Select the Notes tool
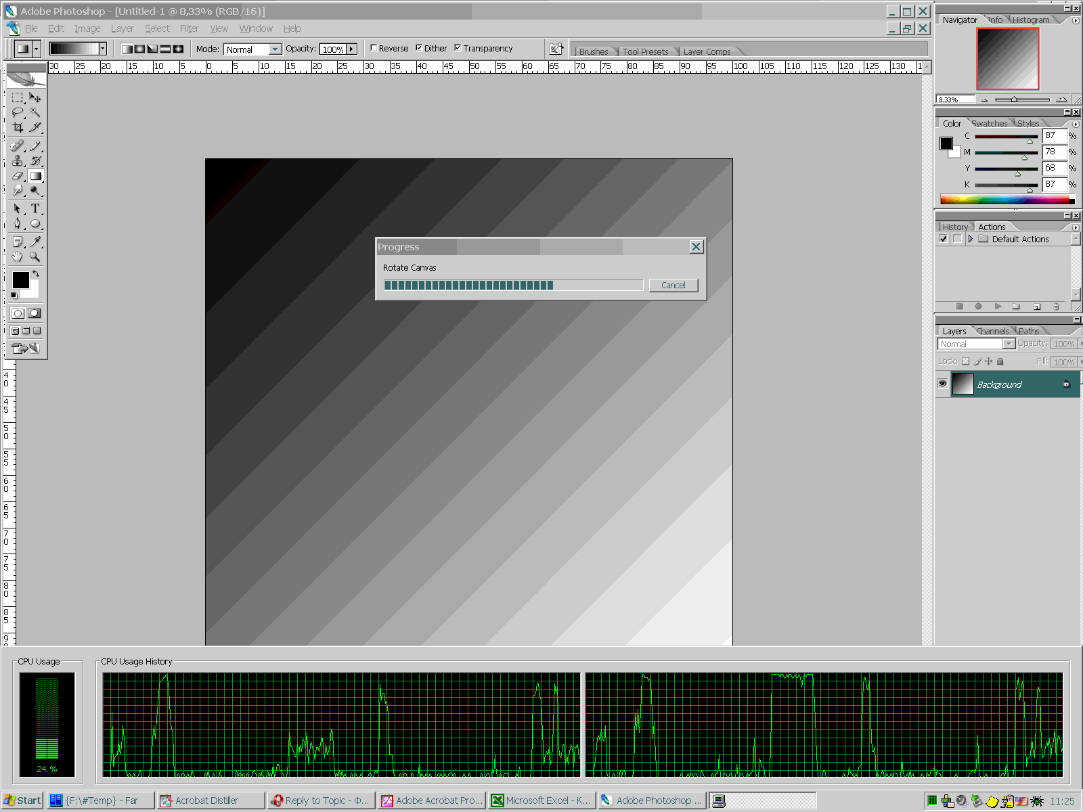This screenshot has width=1083, height=812. pos(18,242)
